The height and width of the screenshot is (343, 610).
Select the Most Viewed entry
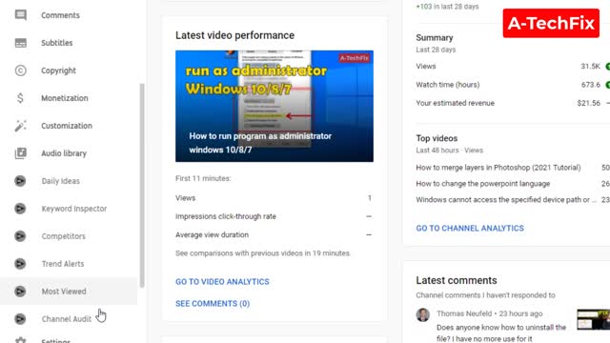pyautogui.click(x=64, y=292)
